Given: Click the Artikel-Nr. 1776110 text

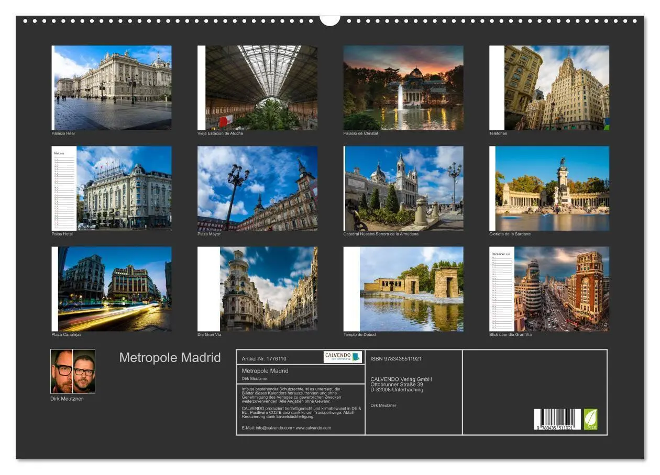Looking at the screenshot, I should click(x=264, y=359).
